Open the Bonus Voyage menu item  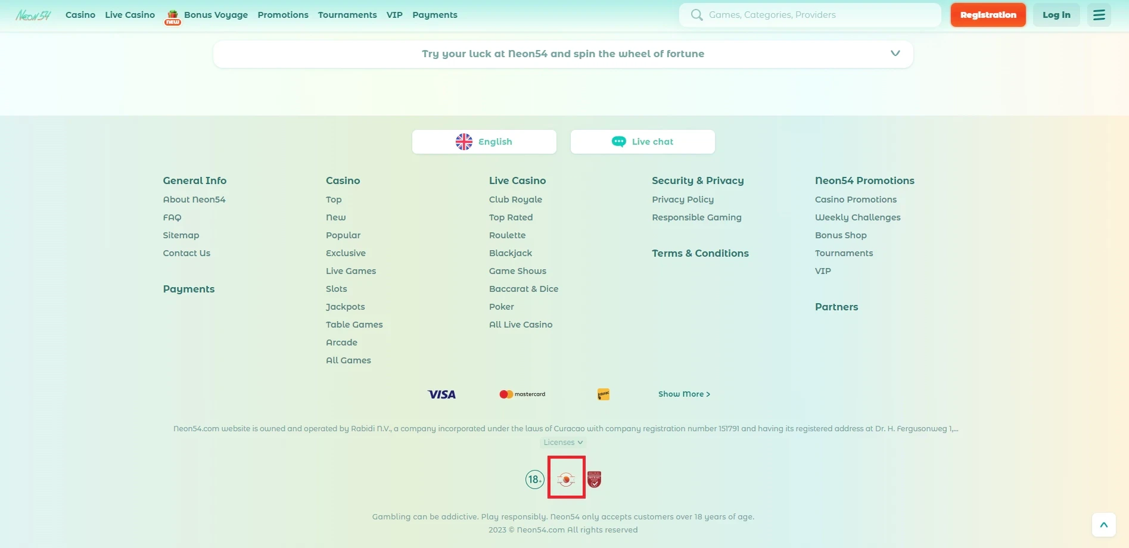pyautogui.click(x=216, y=15)
